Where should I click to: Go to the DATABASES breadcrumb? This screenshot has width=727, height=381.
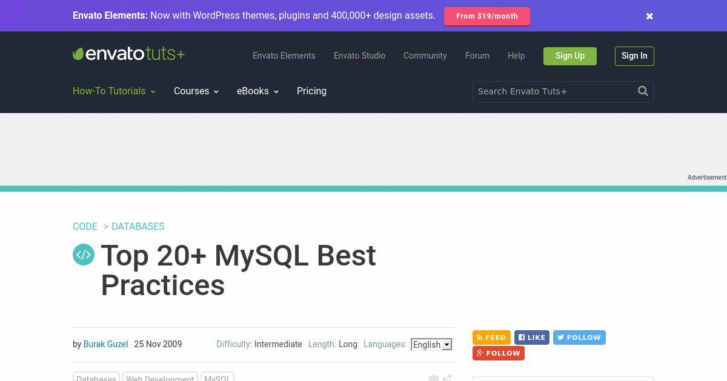point(138,226)
